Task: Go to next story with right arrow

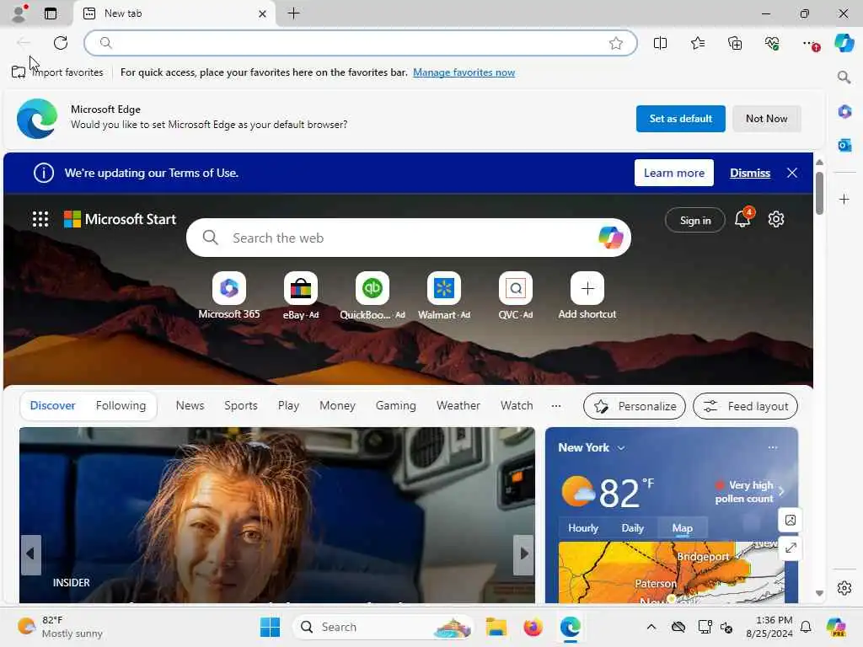Action: coord(524,554)
